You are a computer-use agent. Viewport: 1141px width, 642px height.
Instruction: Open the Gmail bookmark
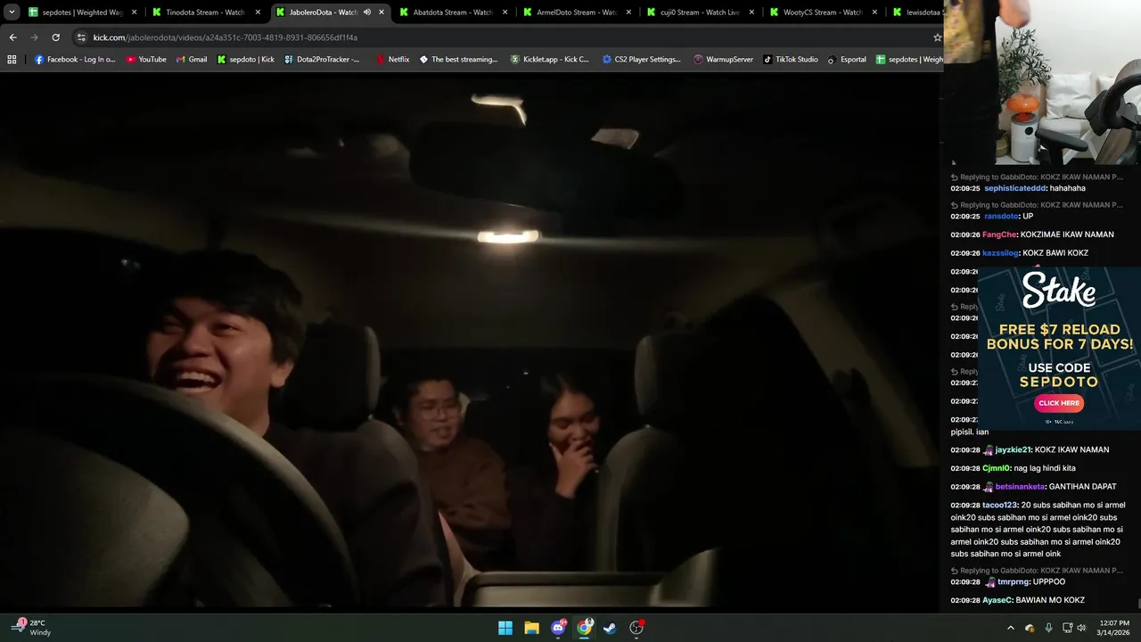coord(192,60)
